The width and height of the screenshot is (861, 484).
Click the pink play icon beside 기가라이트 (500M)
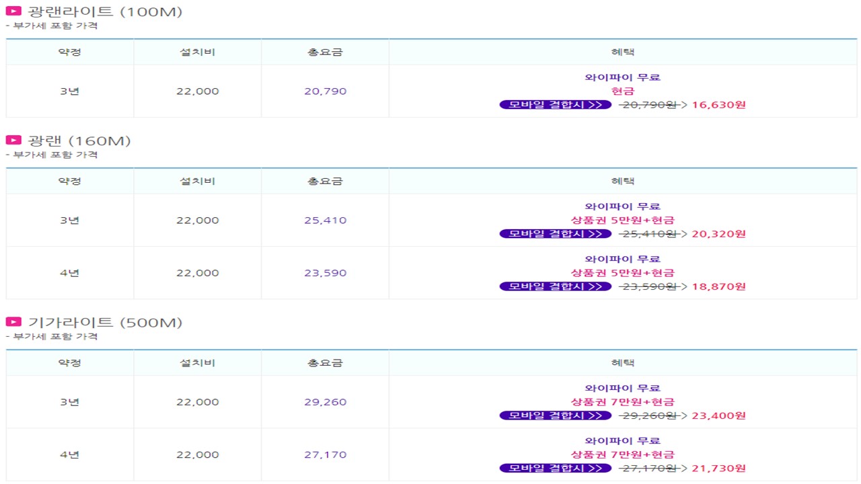13,321
